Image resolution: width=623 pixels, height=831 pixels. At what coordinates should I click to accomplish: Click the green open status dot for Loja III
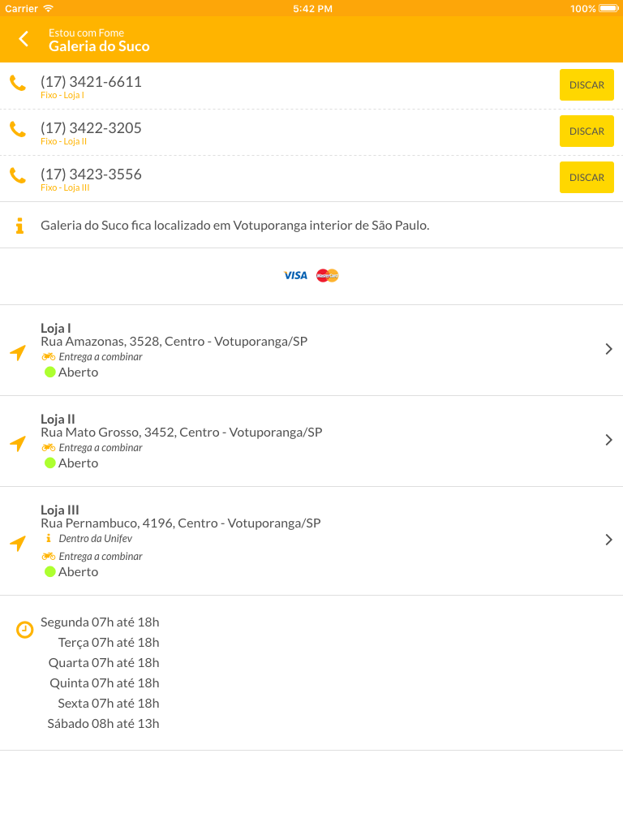click(50, 572)
